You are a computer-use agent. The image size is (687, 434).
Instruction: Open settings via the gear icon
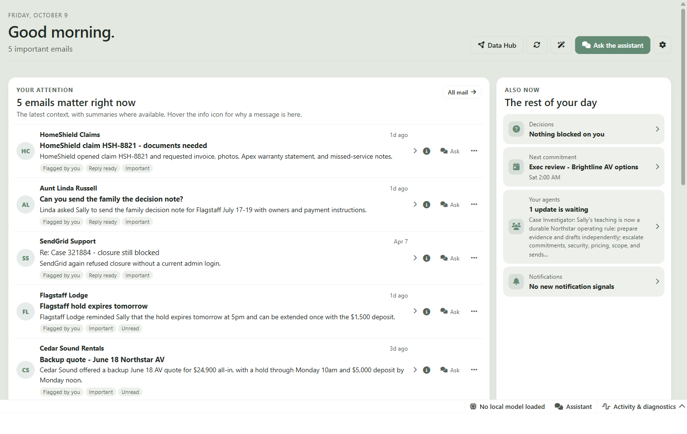[x=662, y=45]
